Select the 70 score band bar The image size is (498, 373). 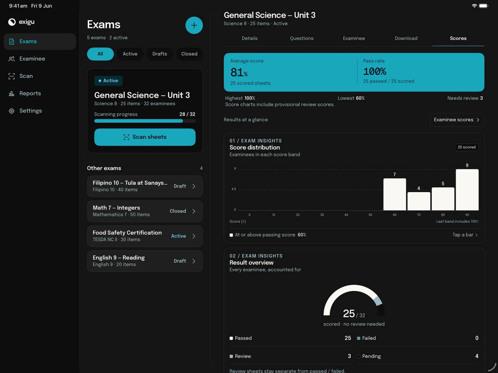click(419, 201)
